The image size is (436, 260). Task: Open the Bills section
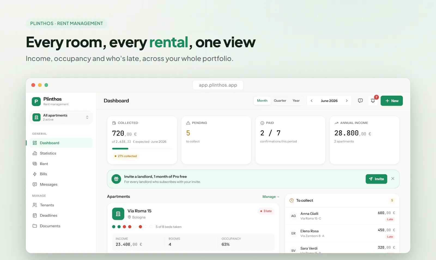[61, 174]
